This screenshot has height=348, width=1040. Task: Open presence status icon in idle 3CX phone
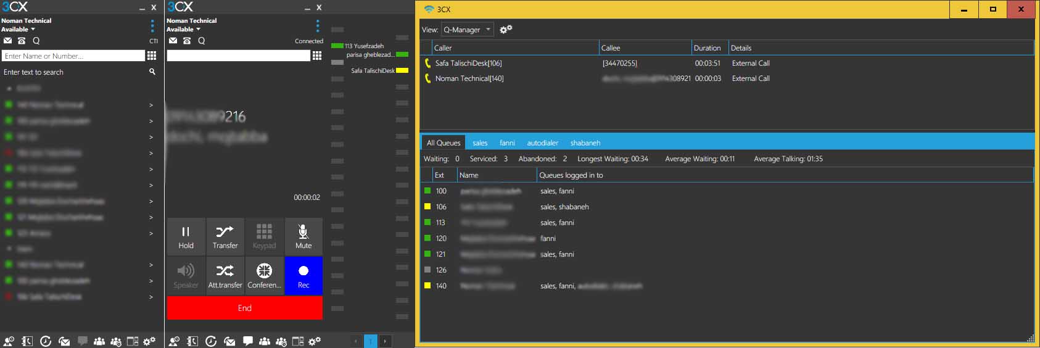coord(9,341)
